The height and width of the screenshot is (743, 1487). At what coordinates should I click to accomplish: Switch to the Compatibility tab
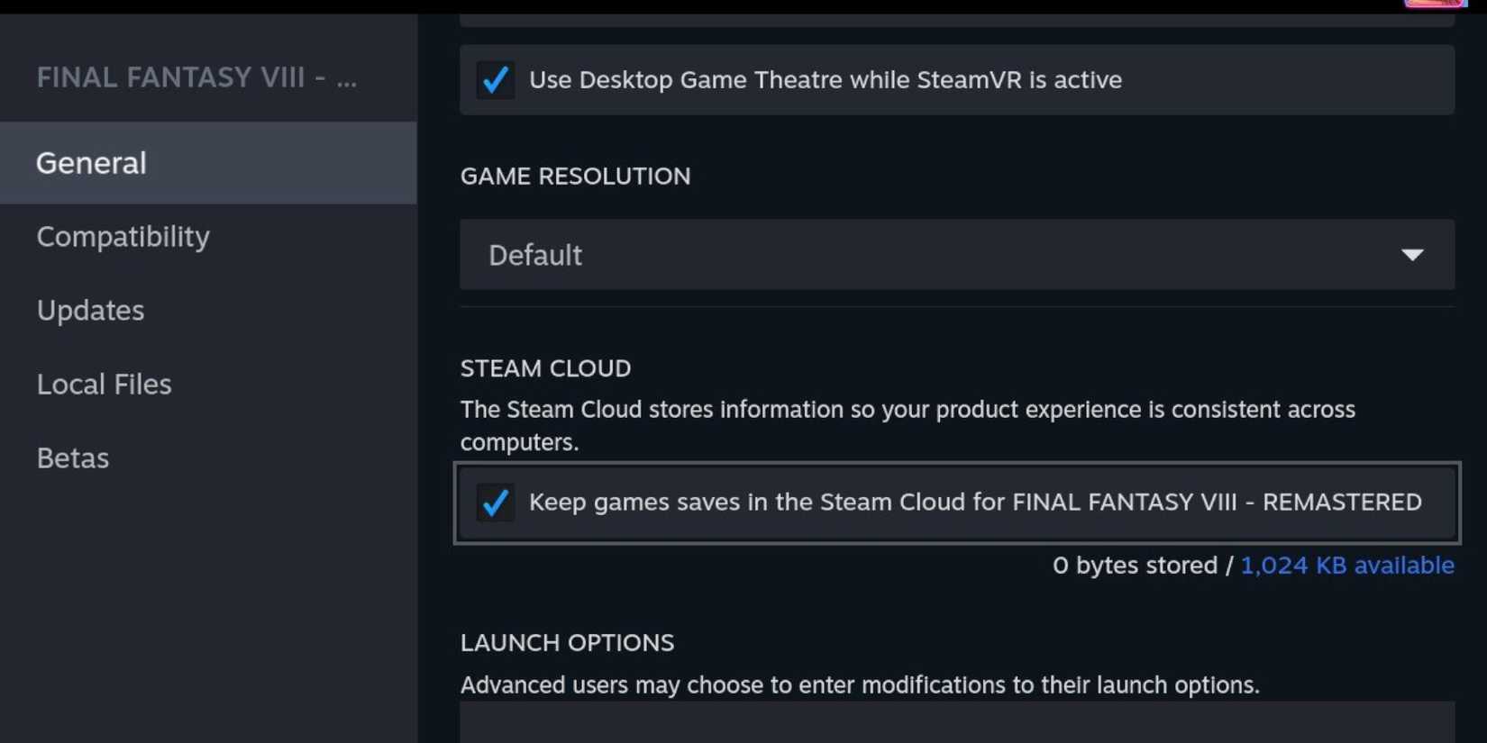tap(123, 237)
